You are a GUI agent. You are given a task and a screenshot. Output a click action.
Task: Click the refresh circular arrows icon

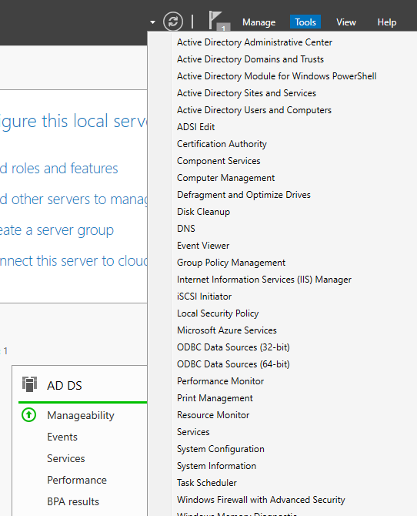pos(173,22)
